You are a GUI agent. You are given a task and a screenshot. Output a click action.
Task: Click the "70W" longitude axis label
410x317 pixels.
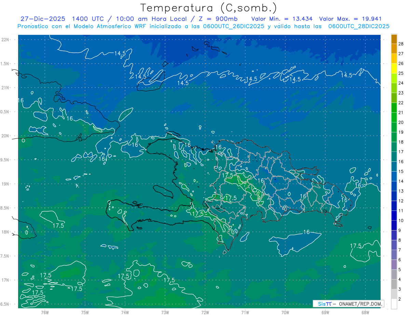click(x=285, y=313)
